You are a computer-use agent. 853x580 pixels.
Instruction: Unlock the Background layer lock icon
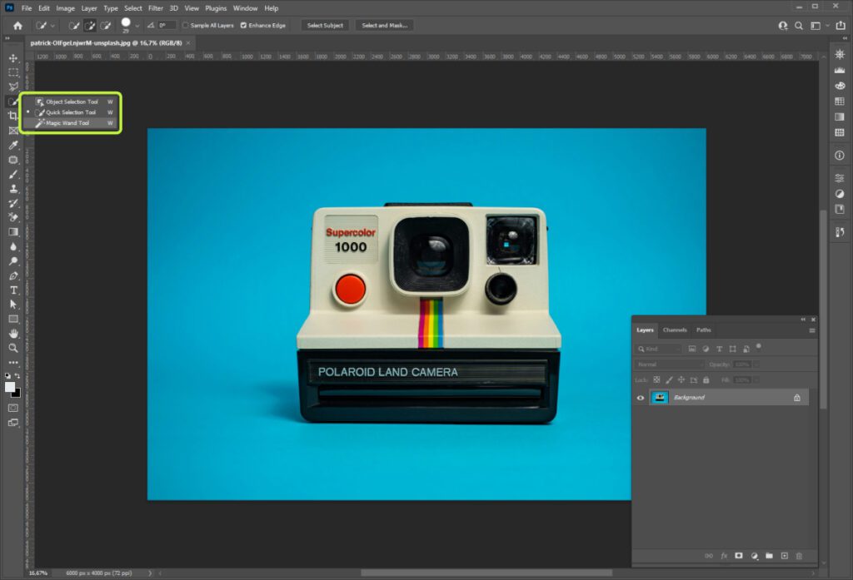coord(797,398)
